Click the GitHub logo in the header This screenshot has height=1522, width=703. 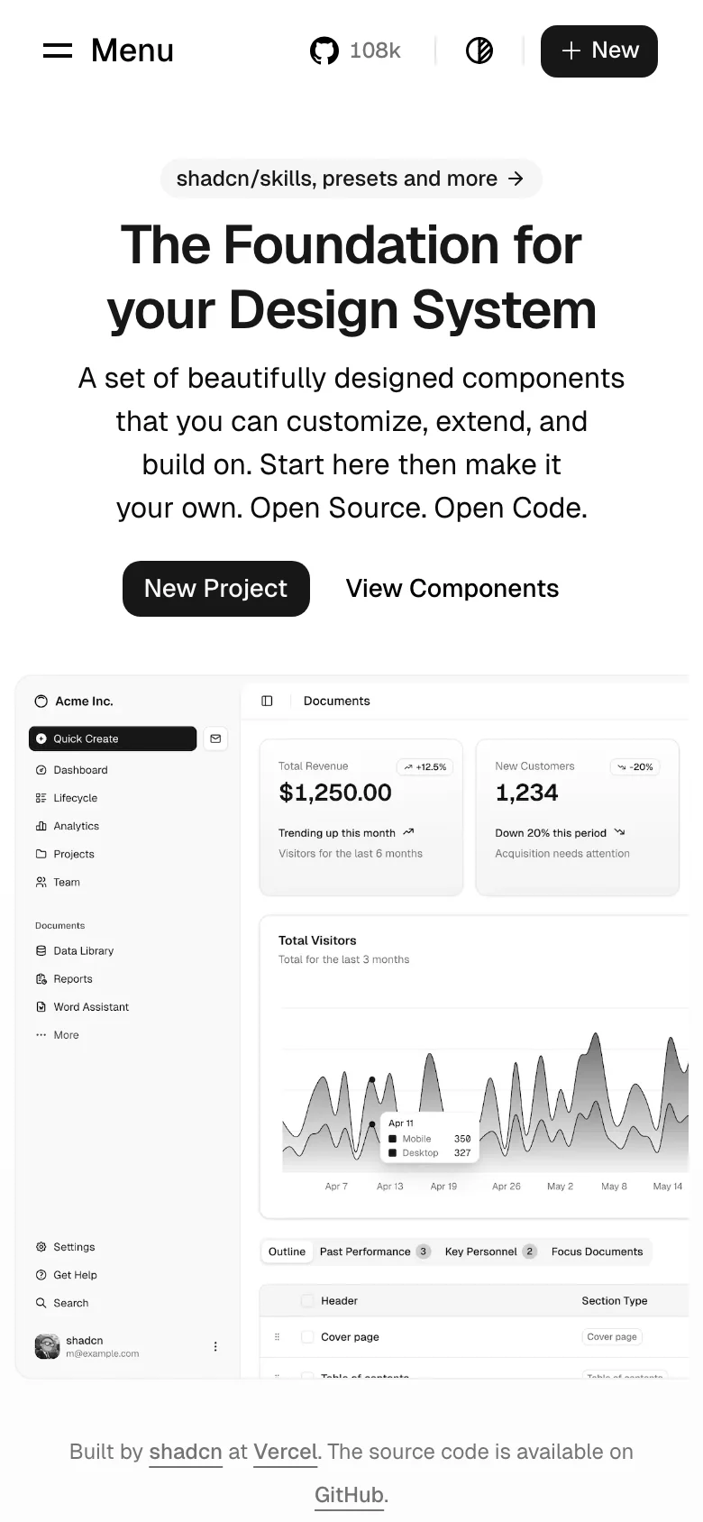324,50
